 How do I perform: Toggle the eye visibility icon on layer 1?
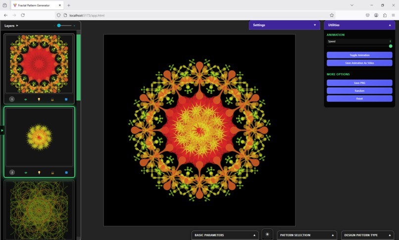(25, 99)
